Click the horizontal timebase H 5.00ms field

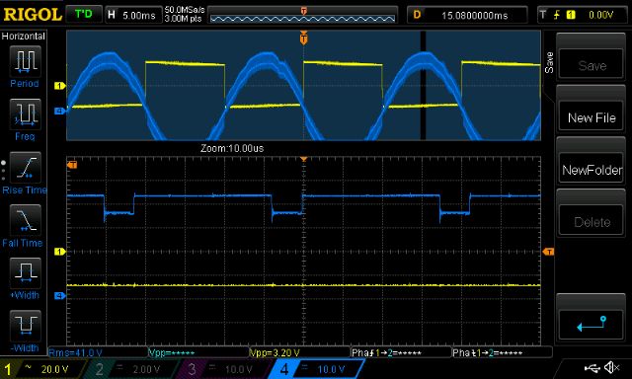click(133, 16)
